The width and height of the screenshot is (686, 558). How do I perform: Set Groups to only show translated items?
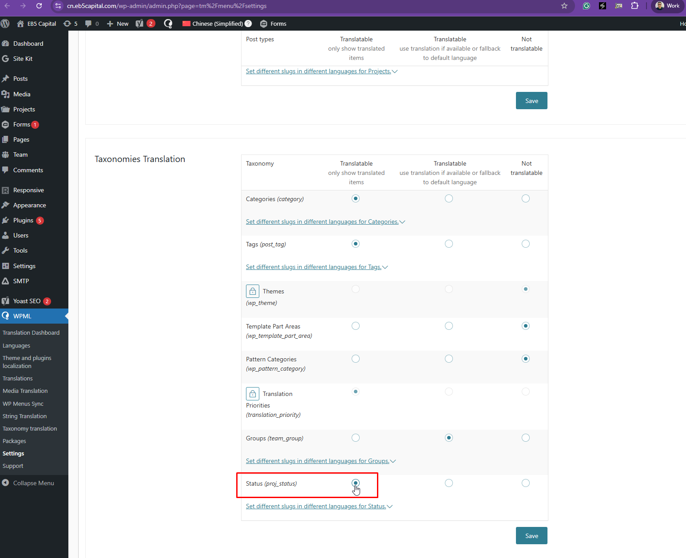356,438
